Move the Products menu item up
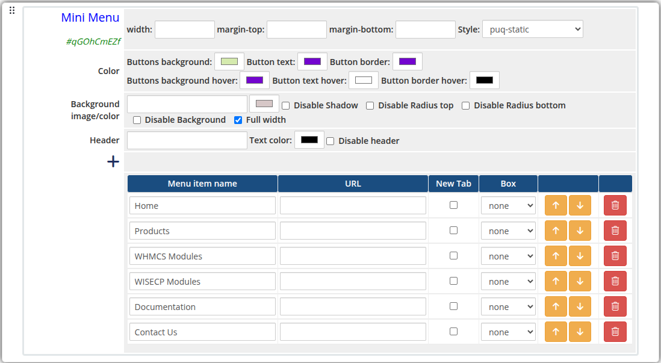The width and height of the screenshot is (661, 363). 556,230
